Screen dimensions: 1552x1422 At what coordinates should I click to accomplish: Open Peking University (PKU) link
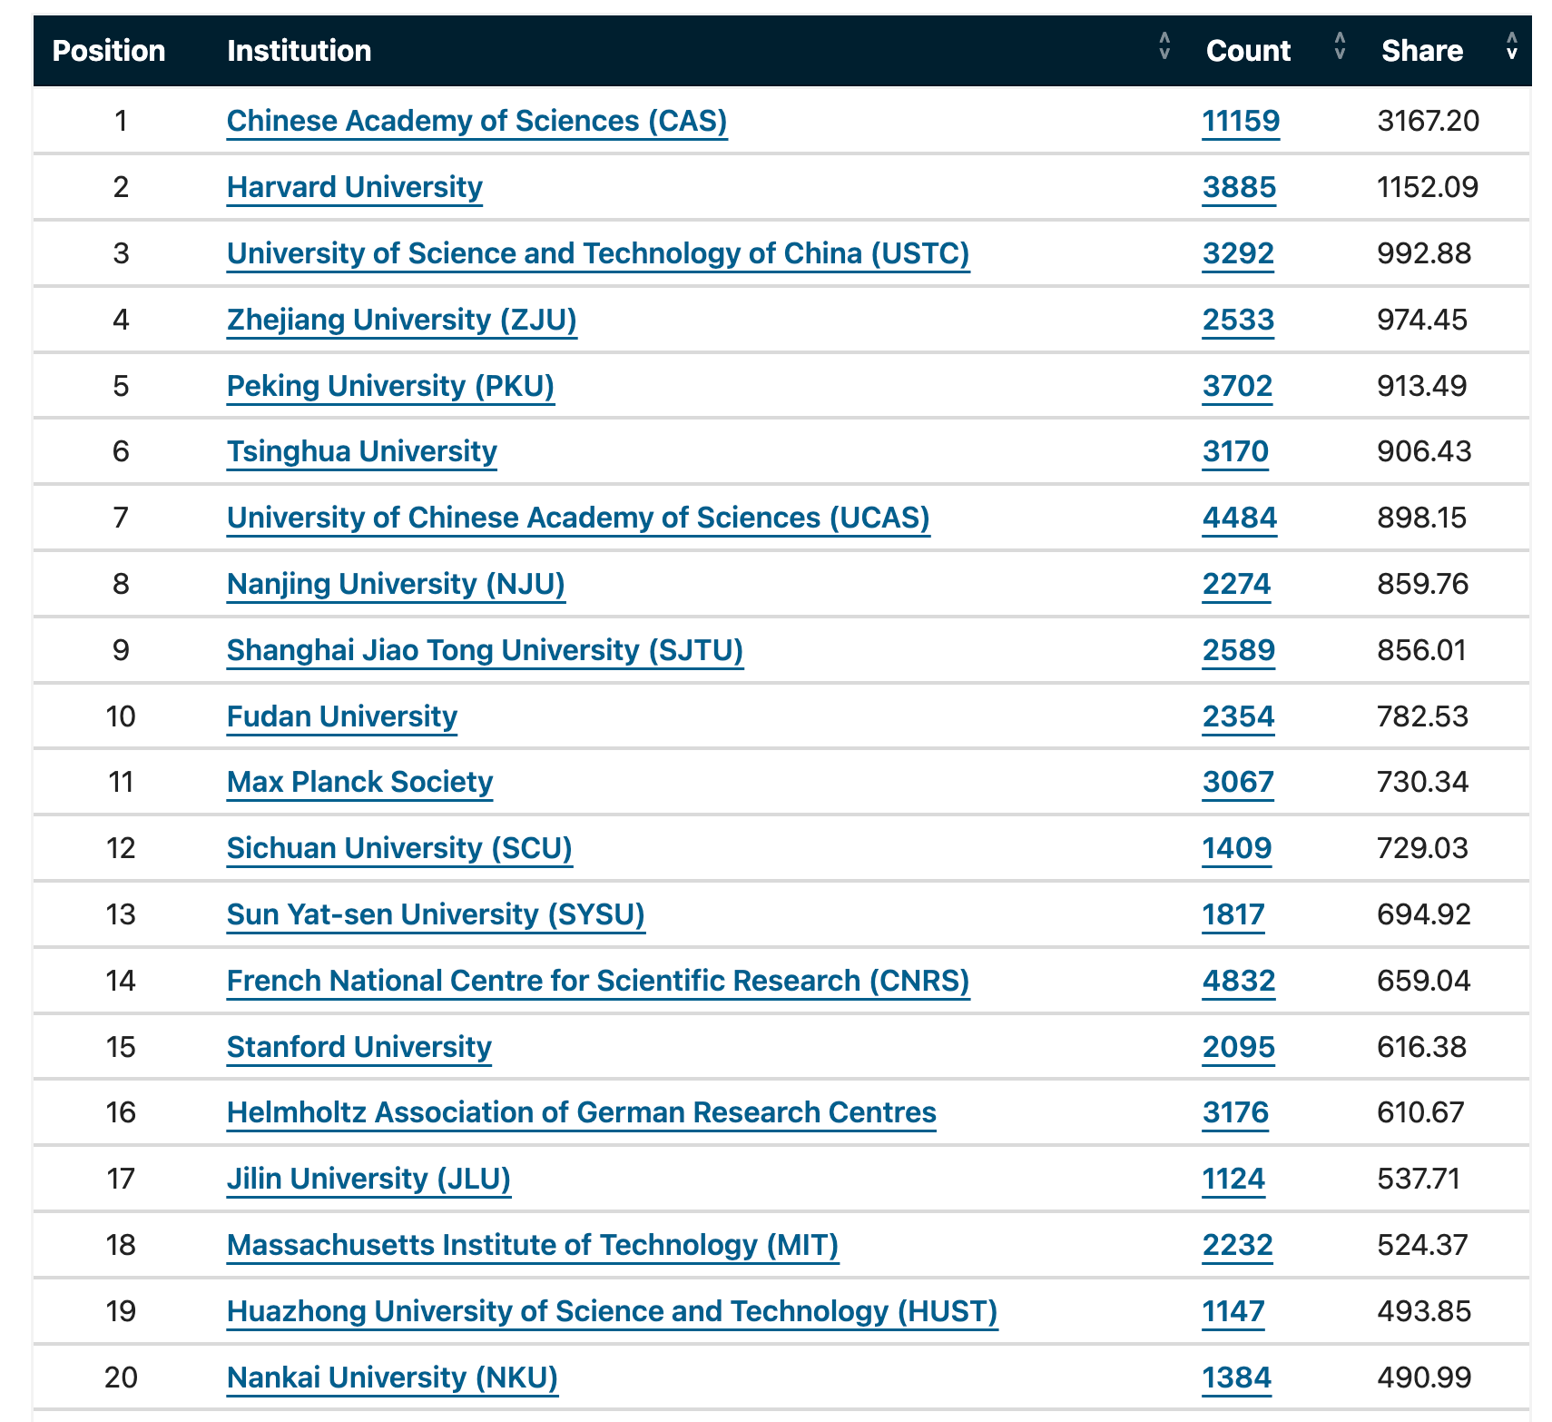pos(390,386)
